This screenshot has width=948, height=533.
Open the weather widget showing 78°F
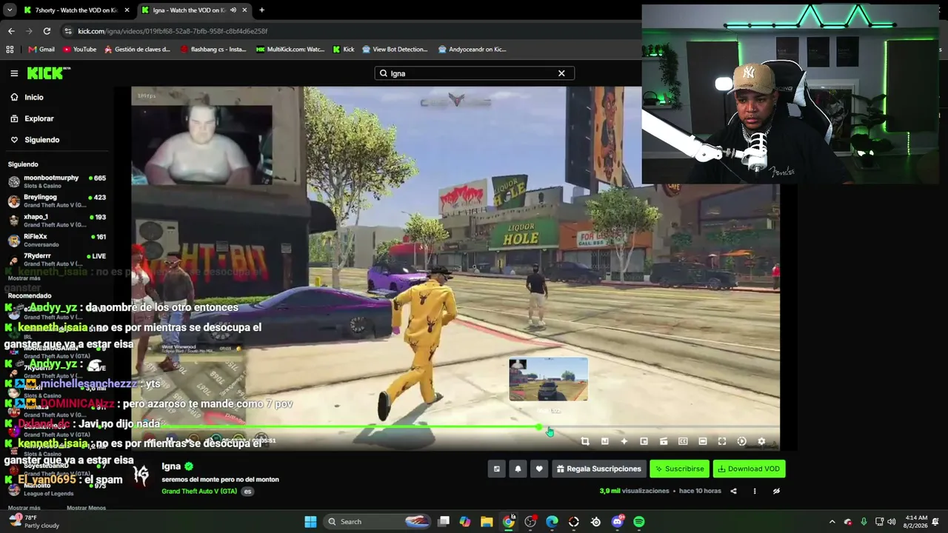tap(33, 521)
